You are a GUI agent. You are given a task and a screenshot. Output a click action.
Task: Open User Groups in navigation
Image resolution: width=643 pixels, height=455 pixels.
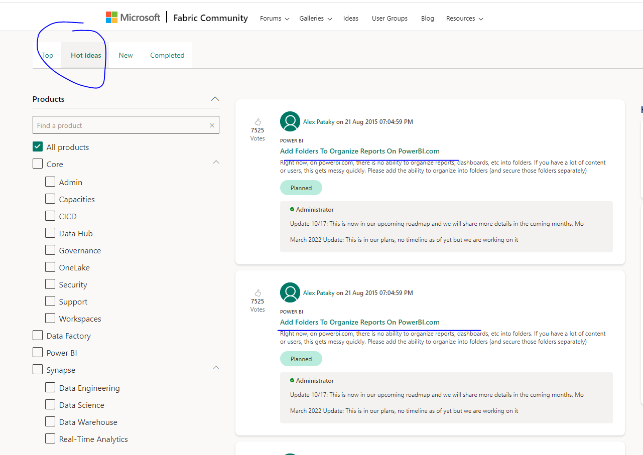point(390,19)
